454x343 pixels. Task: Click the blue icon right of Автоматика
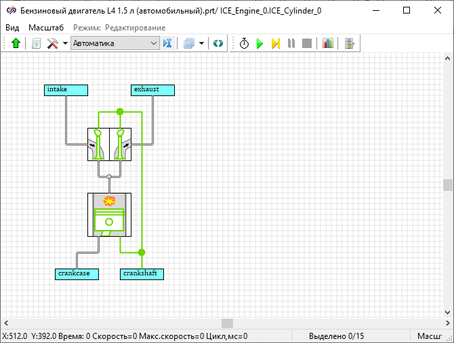point(168,43)
